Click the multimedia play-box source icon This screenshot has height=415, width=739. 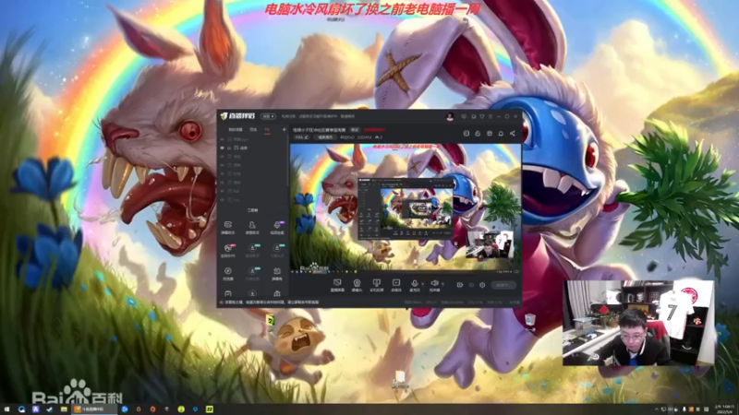tap(396, 284)
